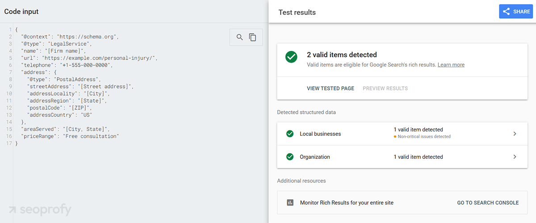The height and width of the screenshot is (223, 536).
Task: Click green check icon beside Local businesses
Action: [x=290, y=134]
